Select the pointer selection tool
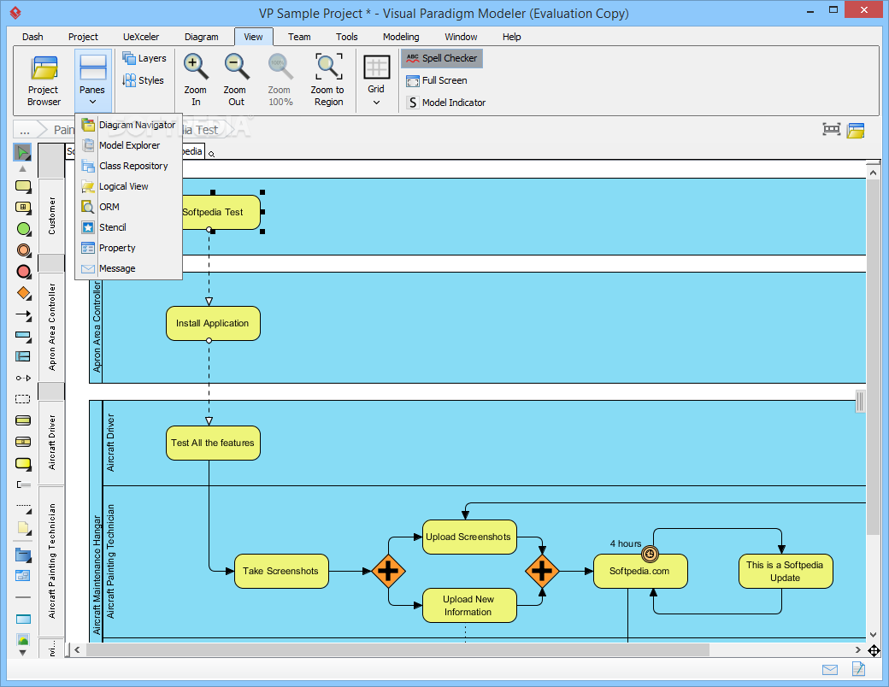Viewport: 889px width, 687px height. tap(23, 152)
